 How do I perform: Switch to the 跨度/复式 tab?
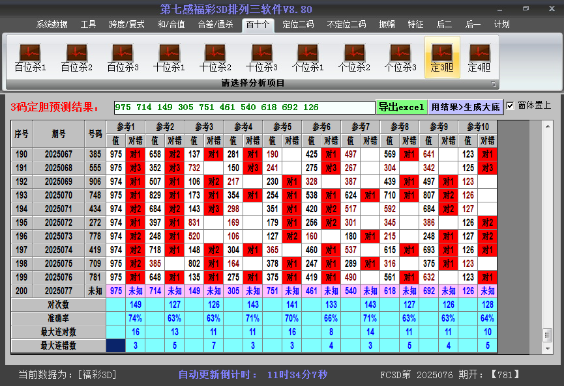coord(126,25)
